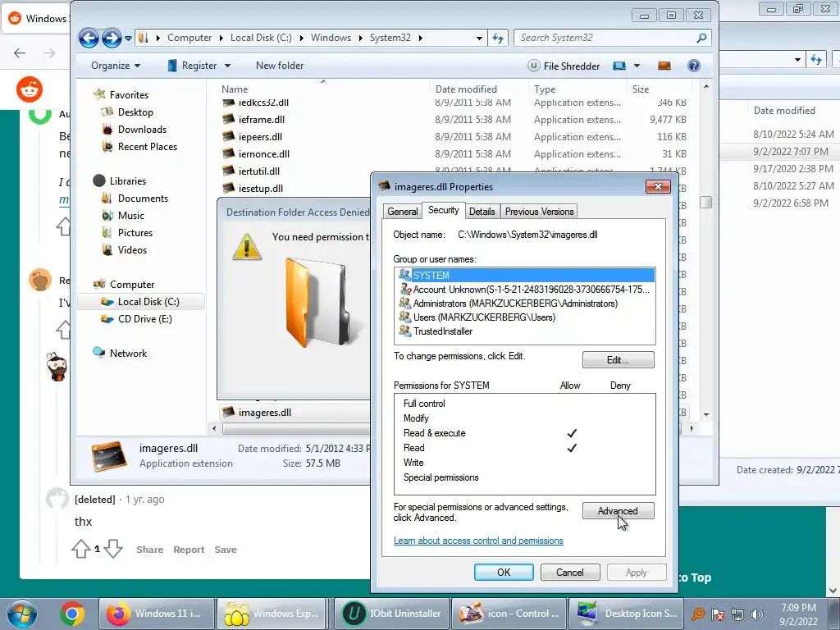The width and height of the screenshot is (840, 630).
Task: Open Learn about access control and permissions link
Action: [x=478, y=541]
